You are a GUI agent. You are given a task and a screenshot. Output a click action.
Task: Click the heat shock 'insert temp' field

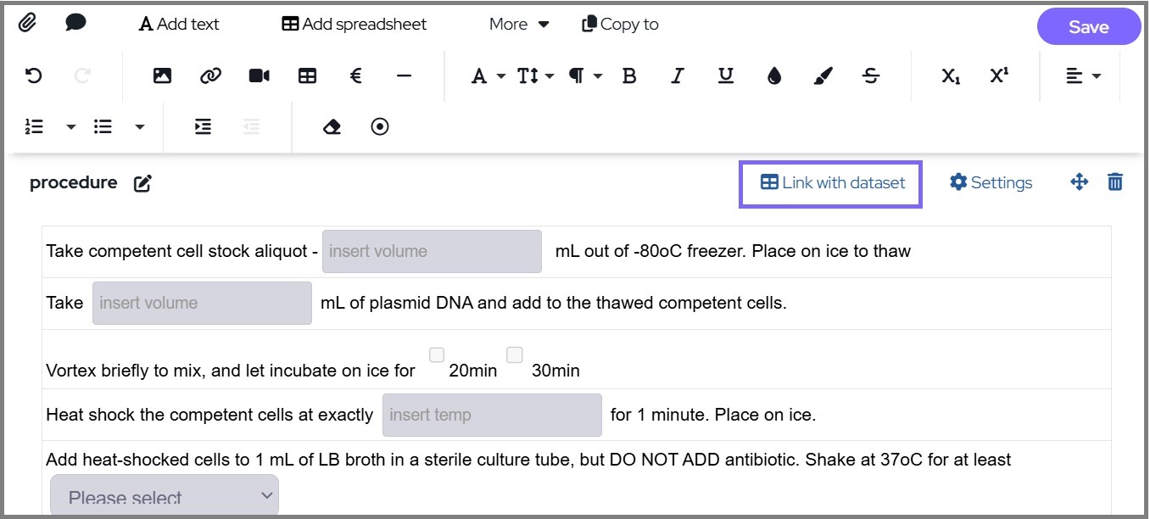[x=492, y=416]
